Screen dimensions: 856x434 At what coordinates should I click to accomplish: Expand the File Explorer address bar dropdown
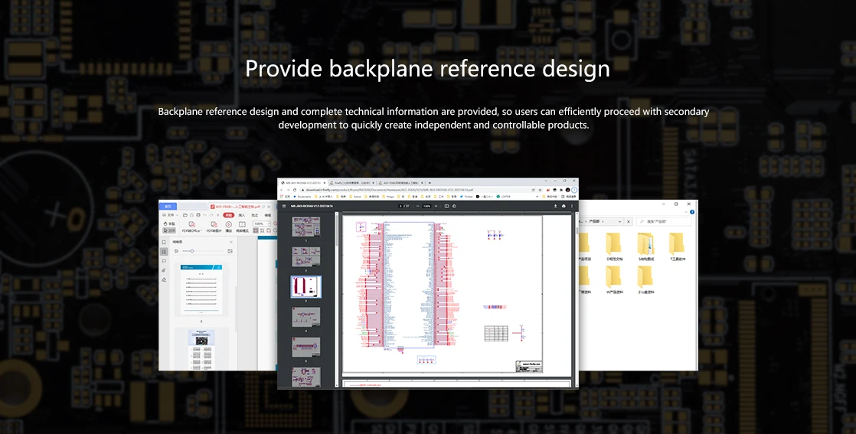tap(620, 221)
